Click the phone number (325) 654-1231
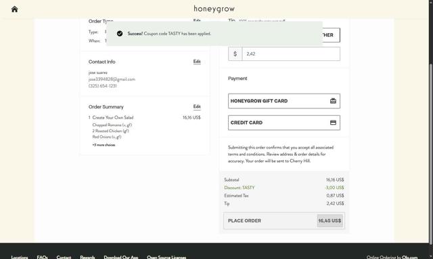Viewport: 433px width, 259px height. [x=102, y=86]
